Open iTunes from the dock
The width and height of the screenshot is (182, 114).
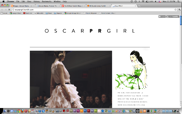point(40,111)
